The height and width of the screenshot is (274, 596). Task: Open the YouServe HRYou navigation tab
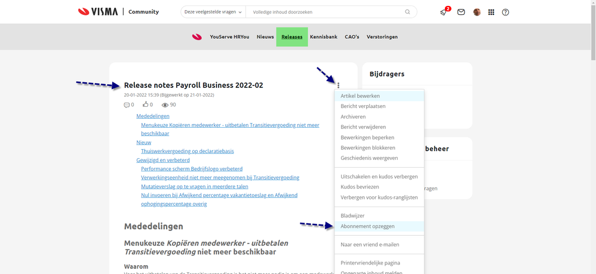(229, 37)
